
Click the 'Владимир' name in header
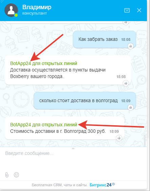coord(37,7)
